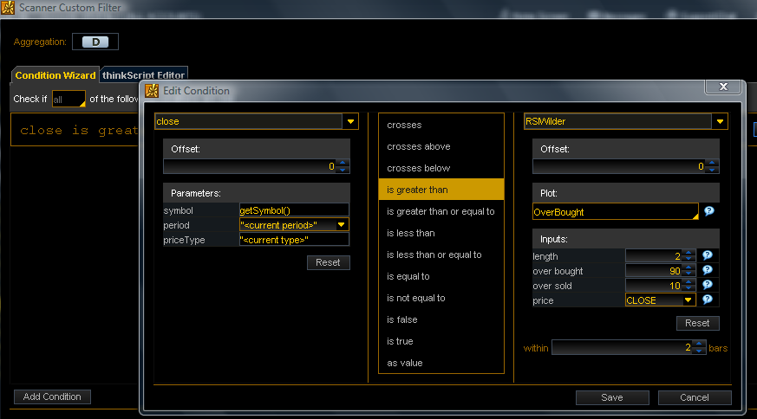Open the period parameter dropdown
Screen dimensions: 757x419
point(342,225)
